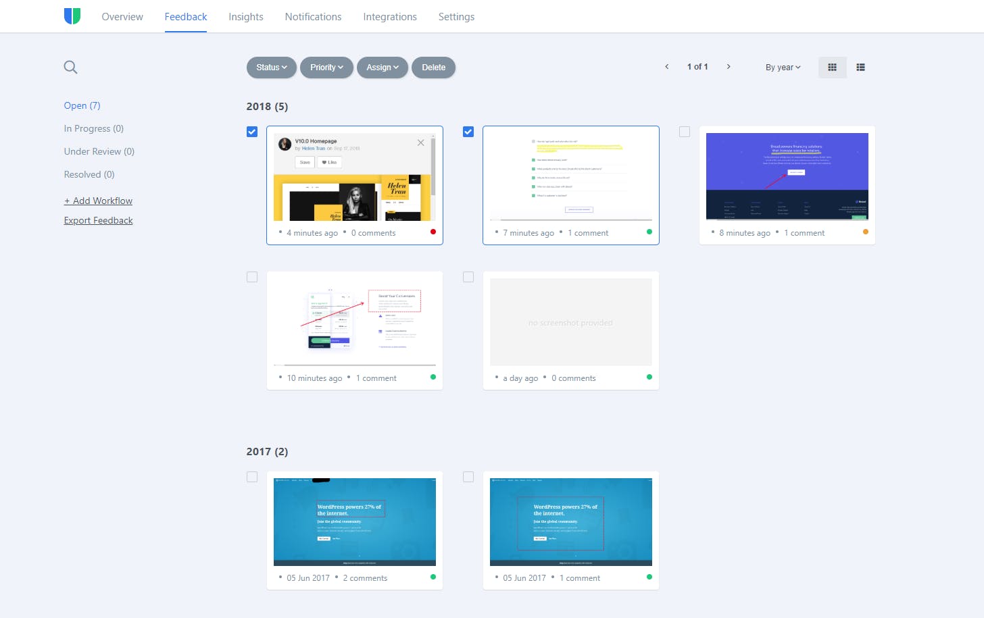This screenshot has width=984, height=618.
Task: Click 'a day ago' timestamp
Action: coord(520,378)
